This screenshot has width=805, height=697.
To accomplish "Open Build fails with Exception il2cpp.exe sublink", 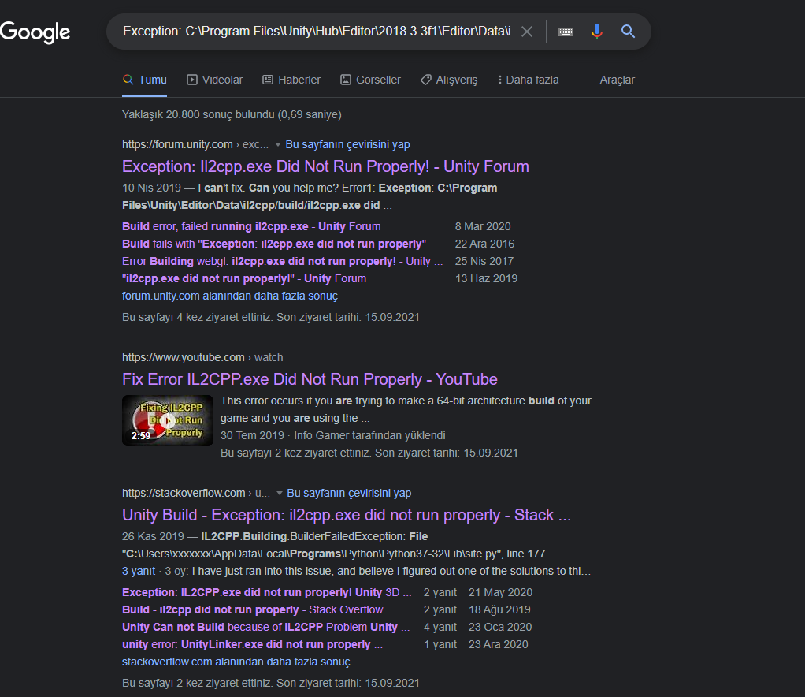I will click(274, 244).
